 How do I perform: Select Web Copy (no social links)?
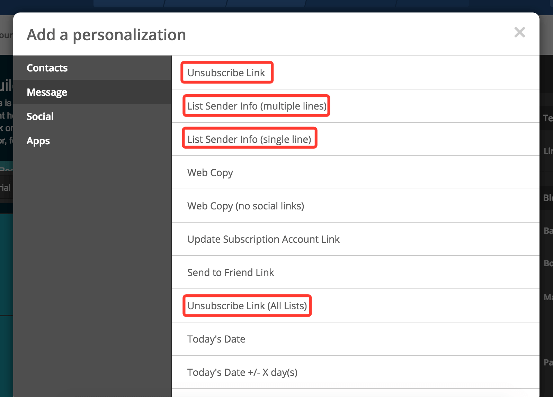[x=246, y=206]
